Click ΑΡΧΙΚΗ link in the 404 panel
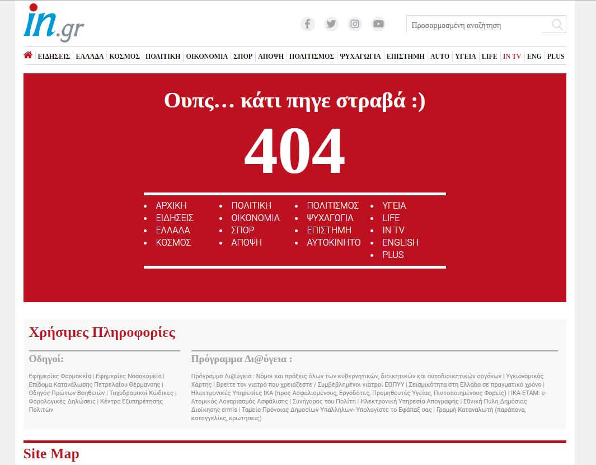 coord(171,205)
